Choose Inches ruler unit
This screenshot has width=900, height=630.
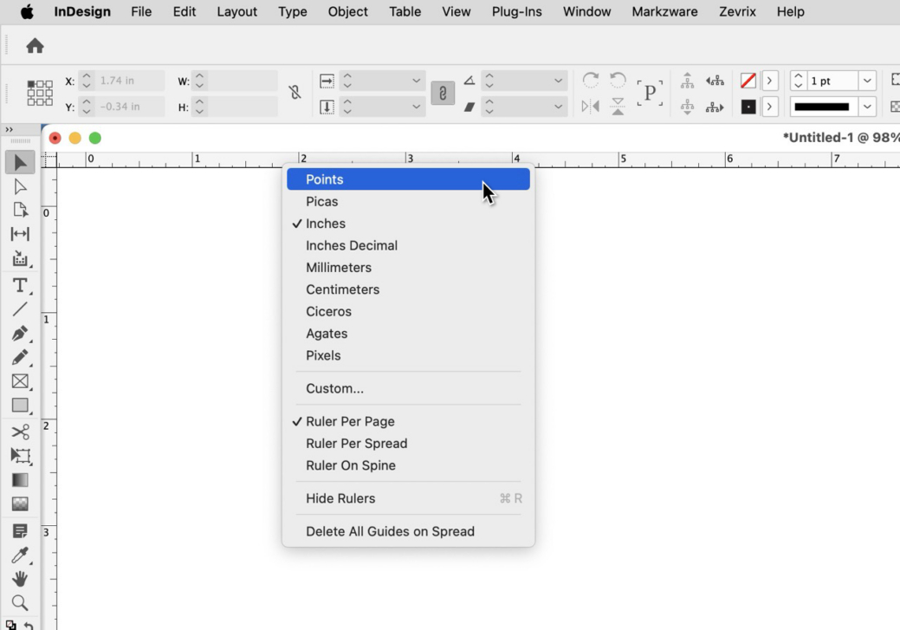[x=326, y=224]
